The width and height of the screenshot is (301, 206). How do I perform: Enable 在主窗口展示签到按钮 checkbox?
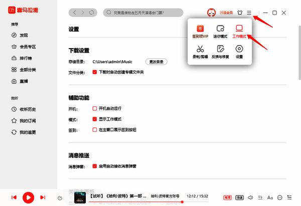95,130
